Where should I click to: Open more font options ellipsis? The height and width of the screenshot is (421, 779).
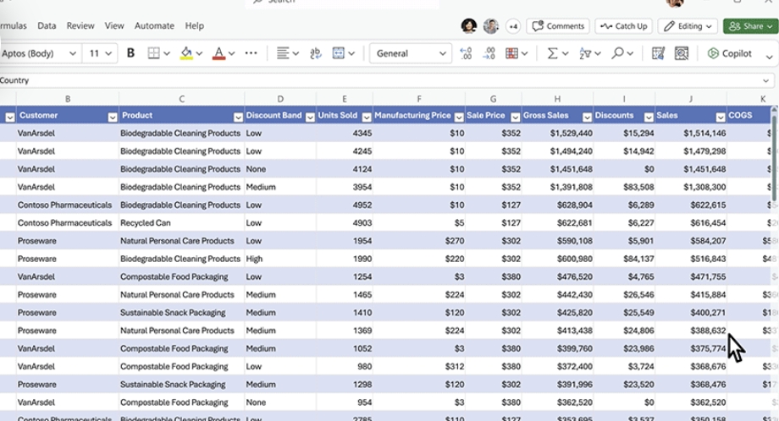point(251,53)
